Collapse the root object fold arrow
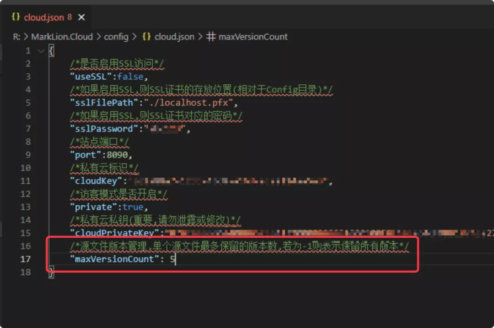The width and height of the screenshot is (494, 328). pyautogui.click(x=41, y=51)
